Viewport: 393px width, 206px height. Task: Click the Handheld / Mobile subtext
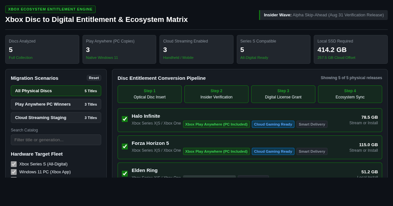coord(178,58)
